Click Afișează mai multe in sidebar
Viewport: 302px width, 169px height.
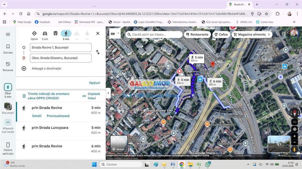pyautogui.click(x=8, y=126)
